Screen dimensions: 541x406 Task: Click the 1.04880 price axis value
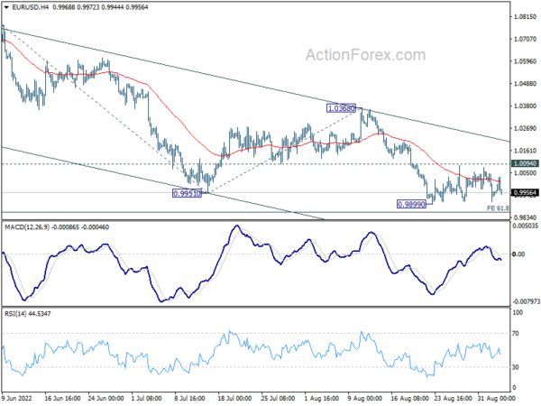(x=525, y=84)
